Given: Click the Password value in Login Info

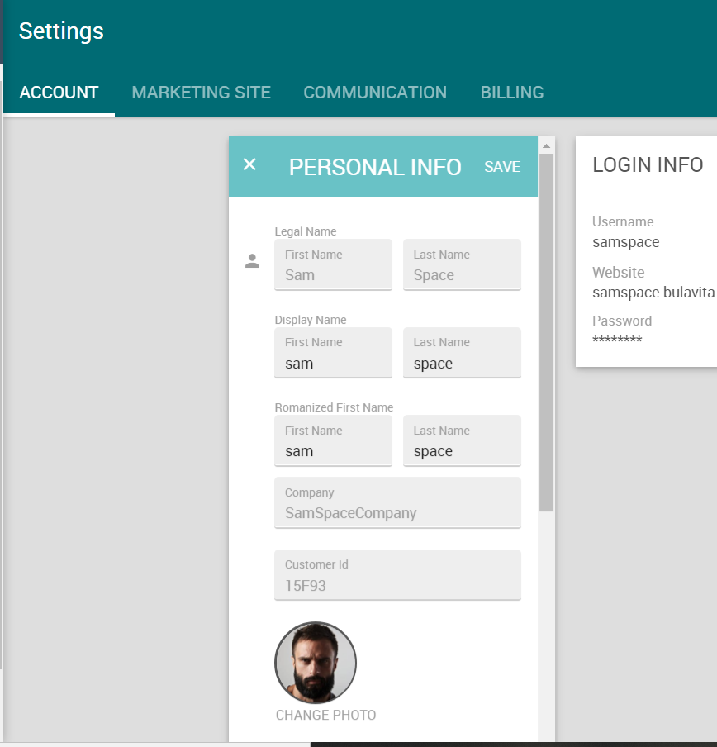Looking at the screenshot, I should [617, 340].
